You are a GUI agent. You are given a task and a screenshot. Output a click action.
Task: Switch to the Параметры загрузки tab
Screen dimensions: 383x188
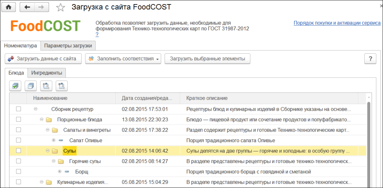68,46
